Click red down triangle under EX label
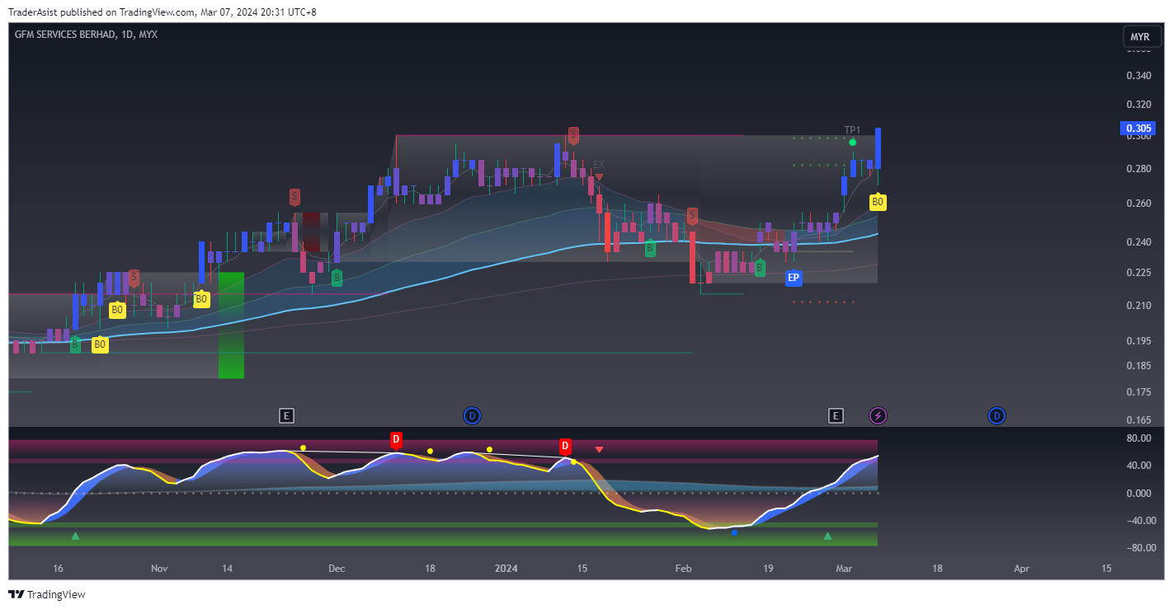The image size is (1173, 609). point(600,176)
